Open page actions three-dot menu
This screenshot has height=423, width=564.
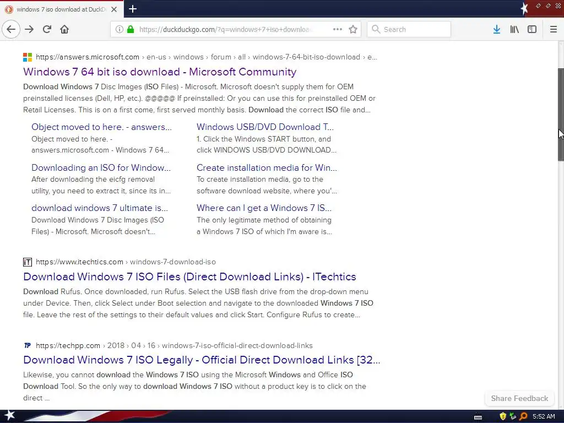338,29
